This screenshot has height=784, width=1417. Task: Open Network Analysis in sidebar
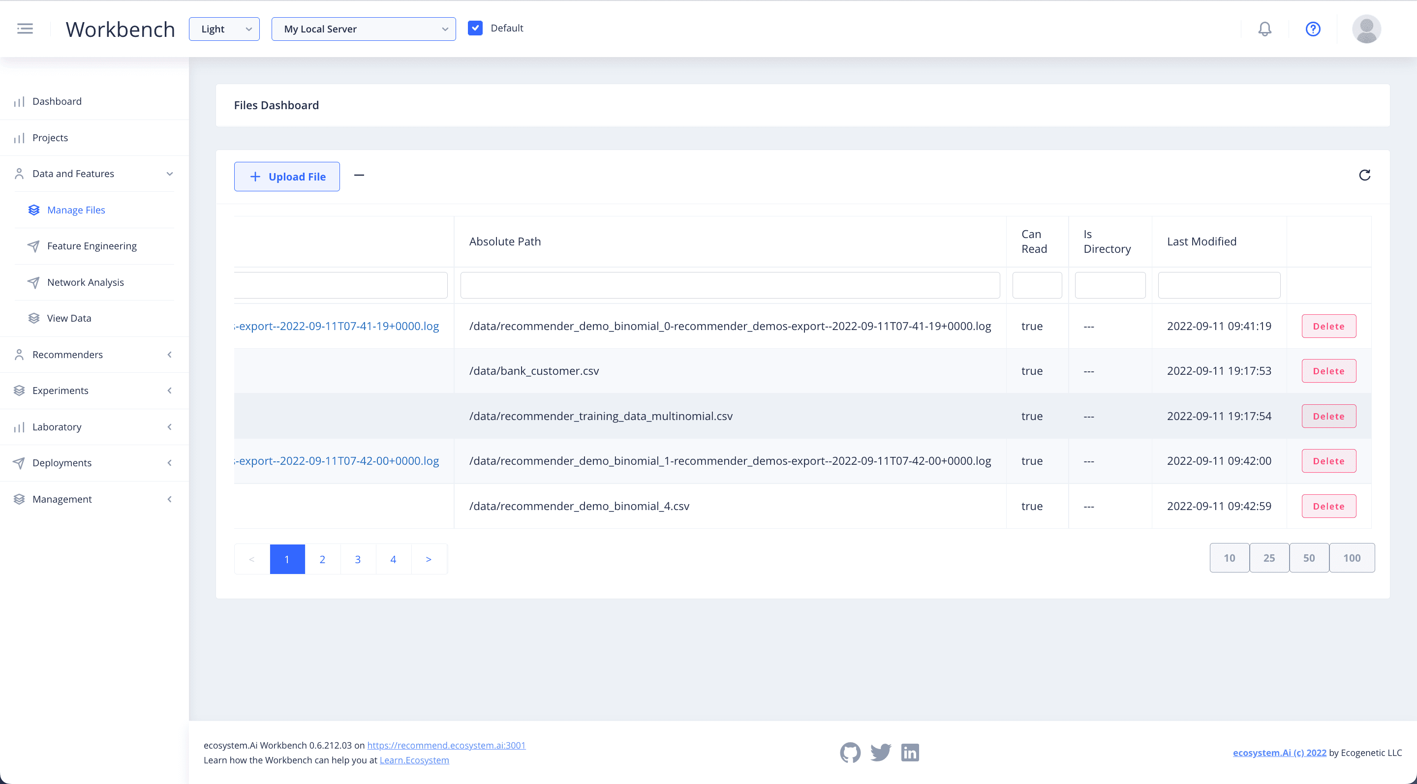tap(85, 282)
